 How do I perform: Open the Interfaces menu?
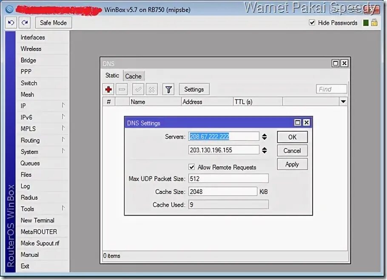click(42, 37)
